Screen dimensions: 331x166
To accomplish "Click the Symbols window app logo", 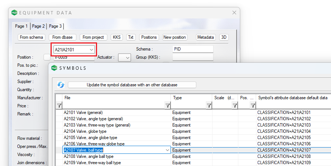I will (x=54, y=68).
